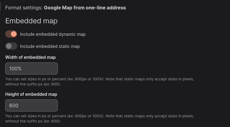The image size is (230, 127).
Task: Click the "Width of embedded map" label
Action: tap(30, 57)
